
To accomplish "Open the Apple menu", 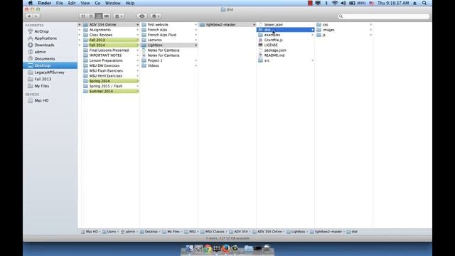I will 30,3.
